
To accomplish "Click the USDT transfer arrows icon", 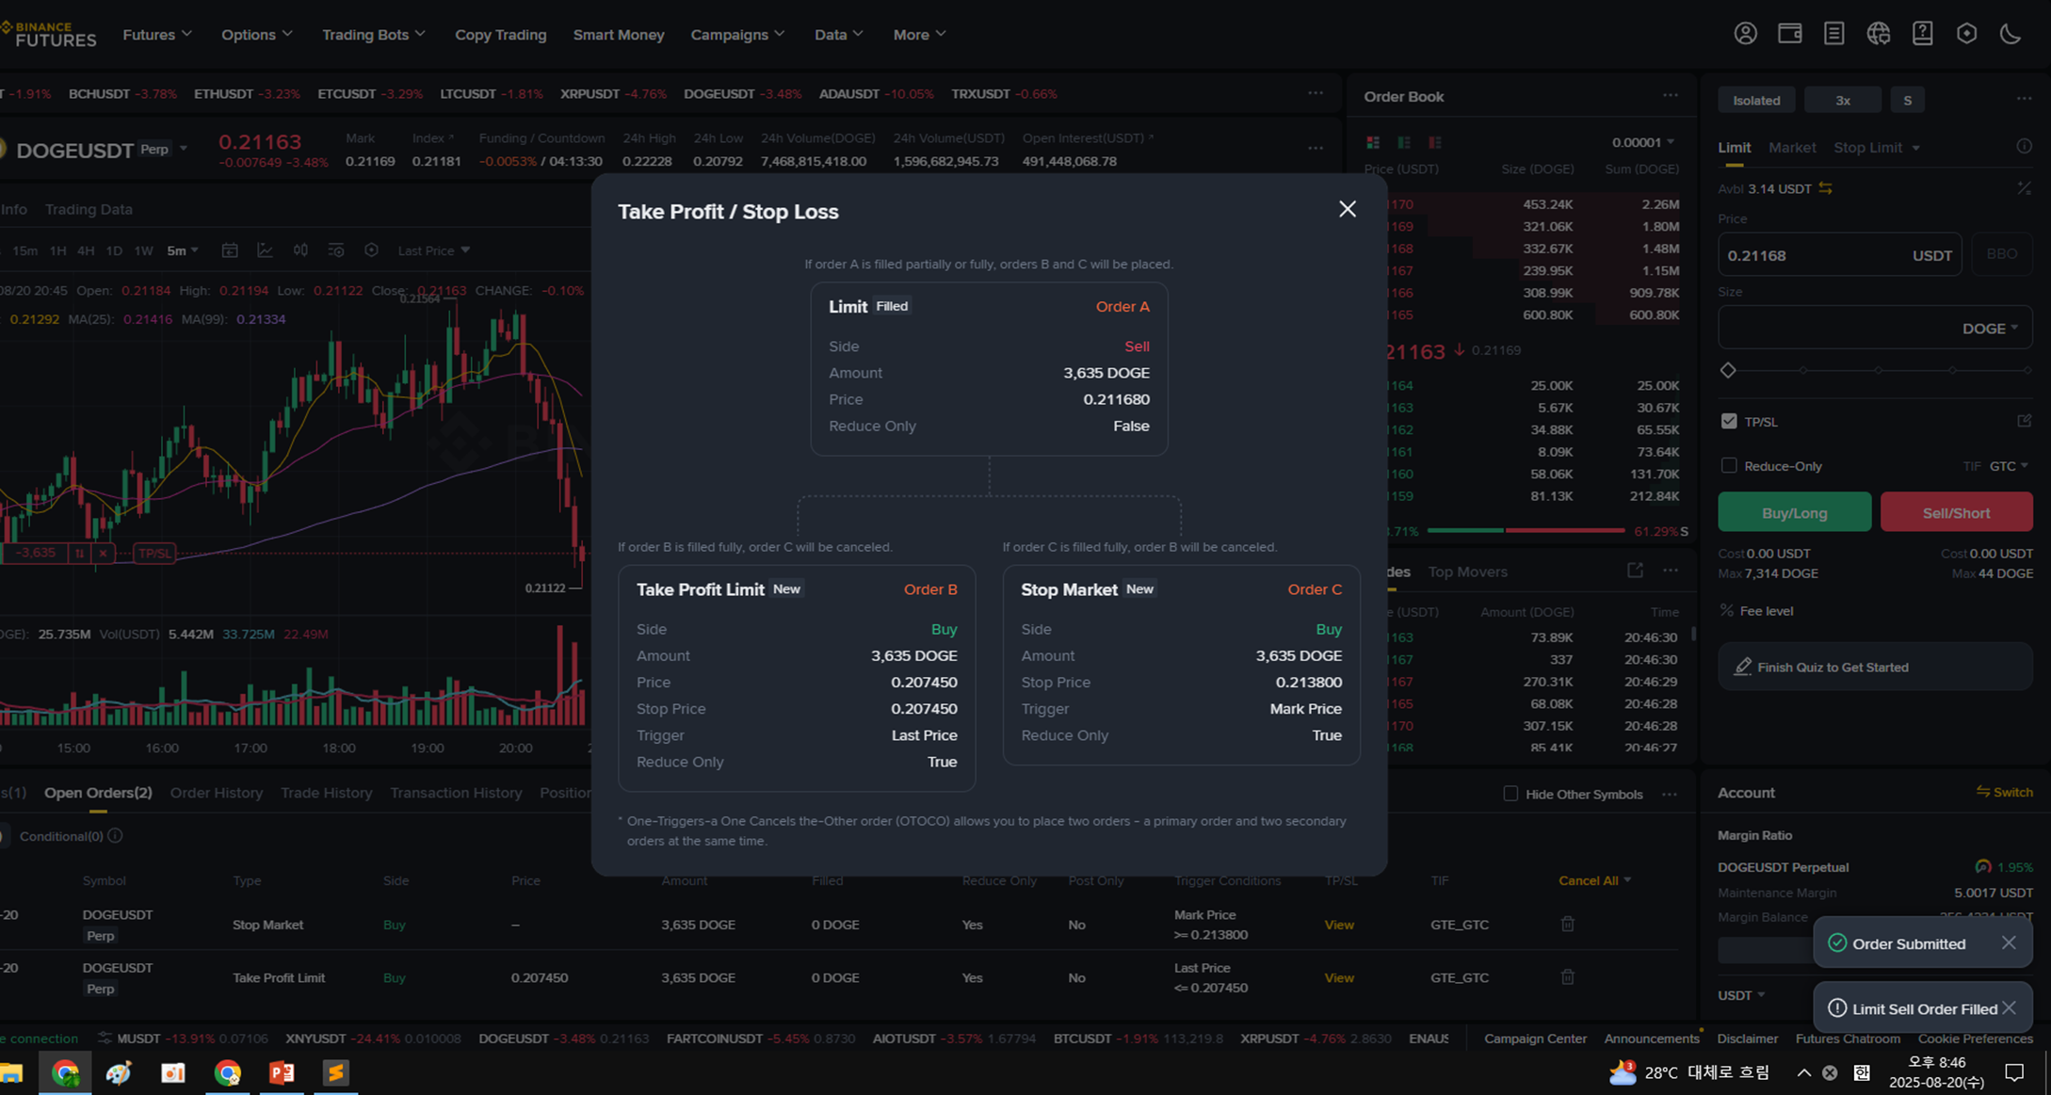I will pyautogui.click(x=1825, y=188).
